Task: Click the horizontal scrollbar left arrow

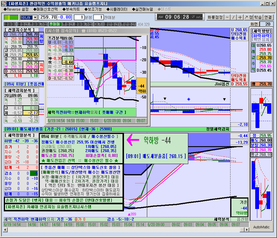Action: click(x=5, y=230)
